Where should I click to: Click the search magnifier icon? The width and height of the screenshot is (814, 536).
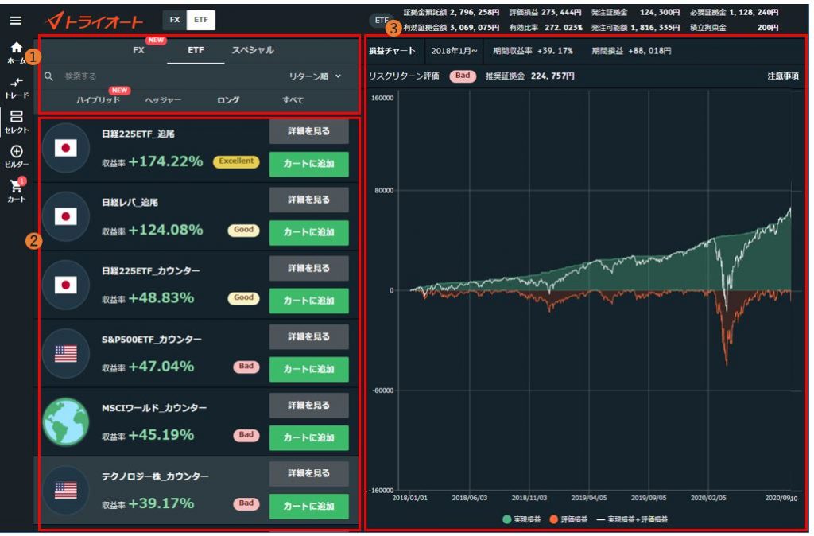pyautogui.click(x=48, y=76)
